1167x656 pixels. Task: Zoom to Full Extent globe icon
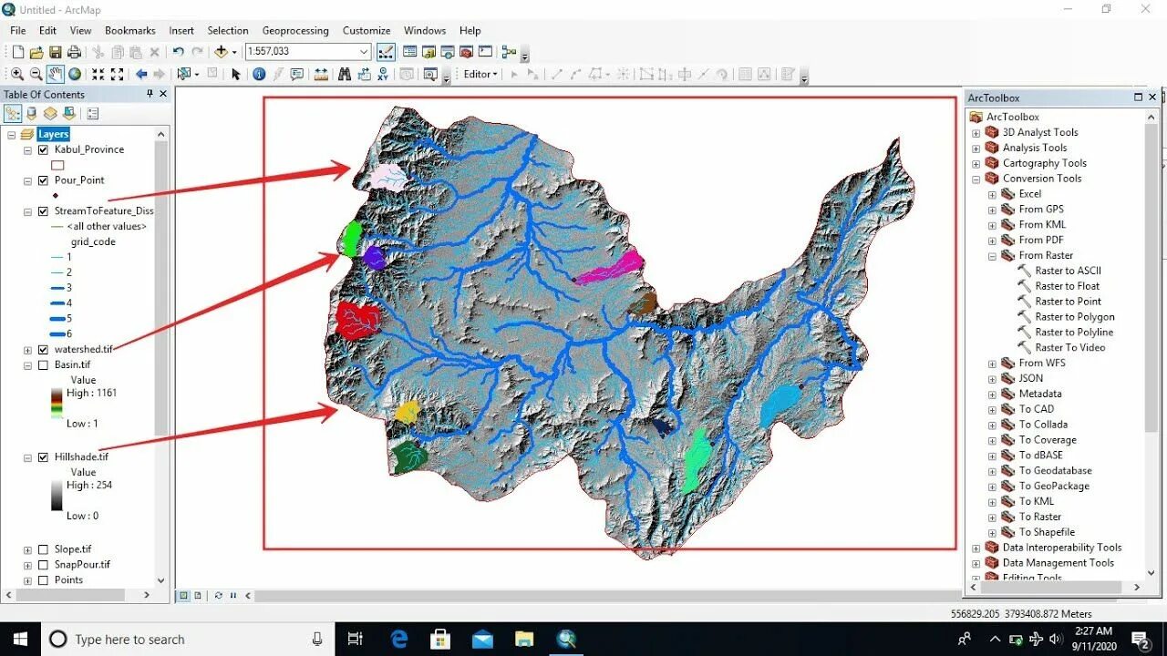tap(75, 75)
